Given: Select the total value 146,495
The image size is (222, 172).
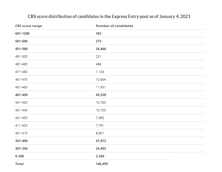Looking at the screenshot, I should [102, 164].
